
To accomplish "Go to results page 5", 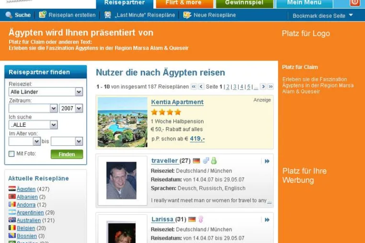I will pos(249,87).
